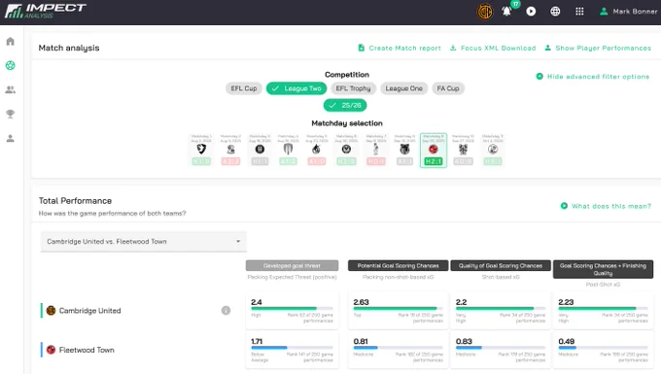
Task: Click What does this mean?
Action: [606, 206]
